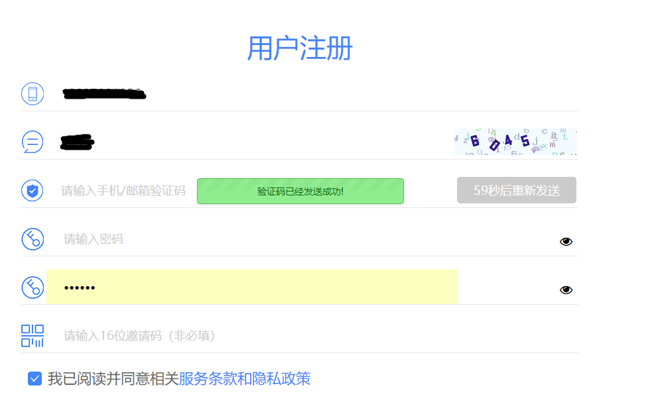Screen dimensions: 658x414
Task: Click the QR-code style invitation code icon
Action: (32, 336)
